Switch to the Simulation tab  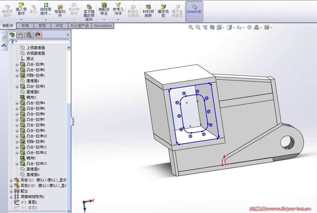(103, 26)
